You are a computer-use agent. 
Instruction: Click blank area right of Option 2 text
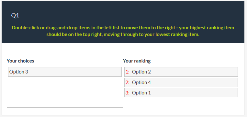tap(194, 72)
